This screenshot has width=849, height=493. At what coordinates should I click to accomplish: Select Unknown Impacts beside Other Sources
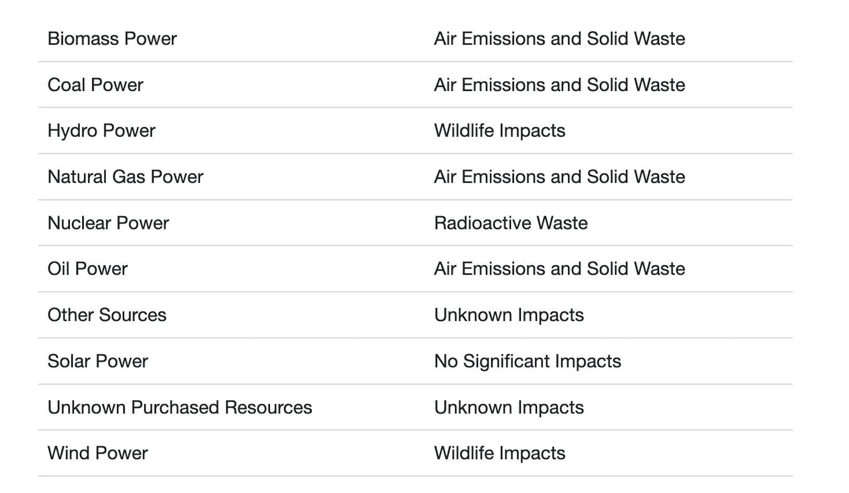tap(509, 315)
